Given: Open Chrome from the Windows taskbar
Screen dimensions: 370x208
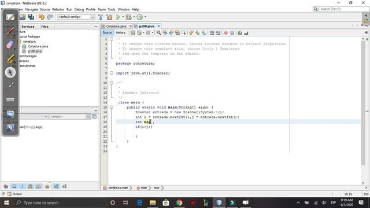Looking at the screenshot, I should coord(179,203).
